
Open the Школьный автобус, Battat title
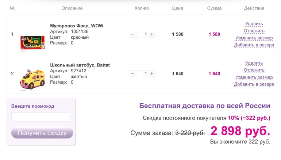(80, 65)
